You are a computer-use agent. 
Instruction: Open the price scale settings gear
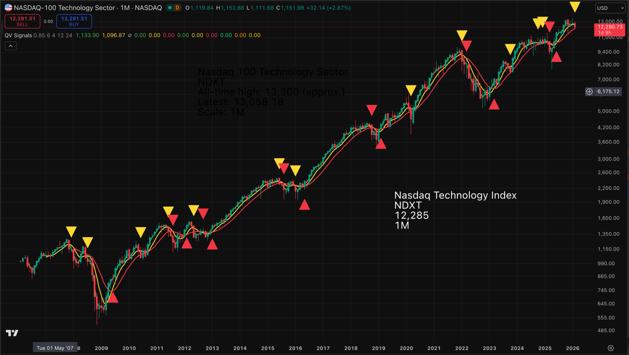(x=611, y=348)
